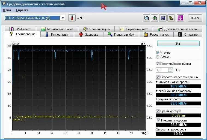Expand the drive selection dropdown
Viewport: 207px width, 140px height.
[x=63, y=18]
